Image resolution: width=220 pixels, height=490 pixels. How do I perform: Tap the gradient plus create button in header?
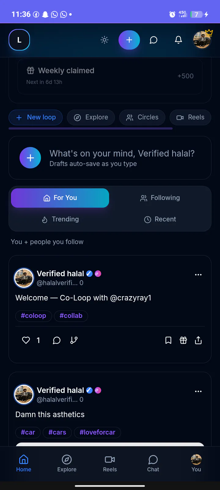pyautogui.click(x=129, y=40)
